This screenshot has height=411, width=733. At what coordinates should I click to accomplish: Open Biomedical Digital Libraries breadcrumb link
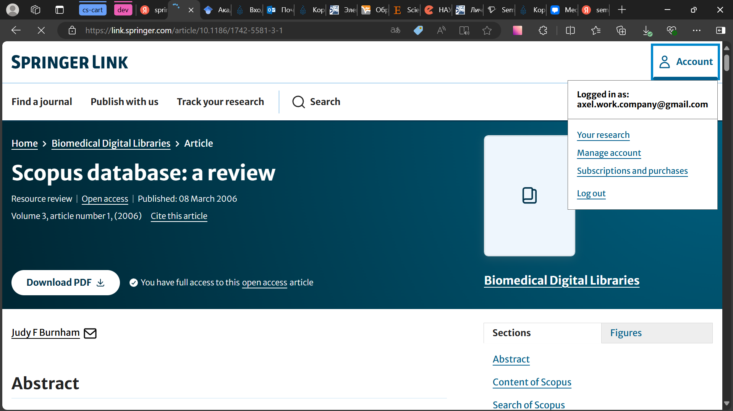point(111,143)
